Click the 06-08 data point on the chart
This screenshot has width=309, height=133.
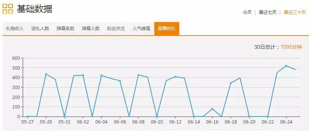[x=138, y=75]
